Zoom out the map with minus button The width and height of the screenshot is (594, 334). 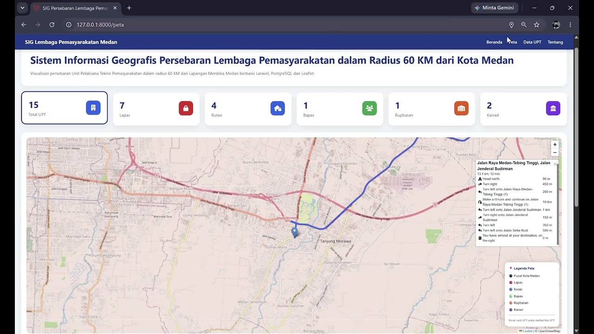(x=555, y=152)
